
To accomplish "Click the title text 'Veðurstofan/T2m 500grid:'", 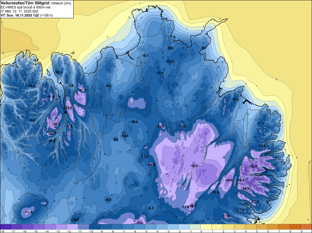I will point(26,3).
